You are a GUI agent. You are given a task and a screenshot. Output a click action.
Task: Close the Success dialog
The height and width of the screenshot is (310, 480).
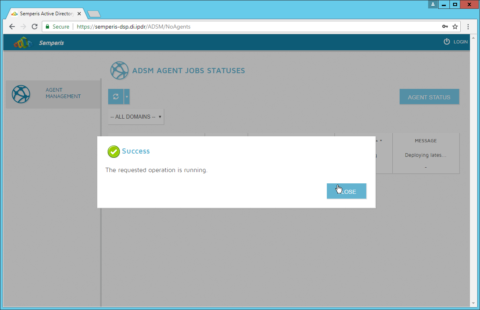pyautogui.click(x=346, y=191)
